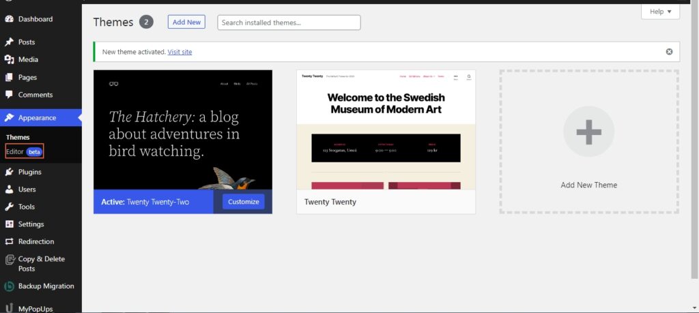Image resolution: width=699 pixels, height=313 pixels.
Task: Open the Themes submenu item
Action: 18,137
